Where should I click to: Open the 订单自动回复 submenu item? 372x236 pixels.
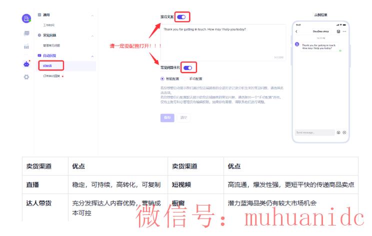tap(51, 76)
